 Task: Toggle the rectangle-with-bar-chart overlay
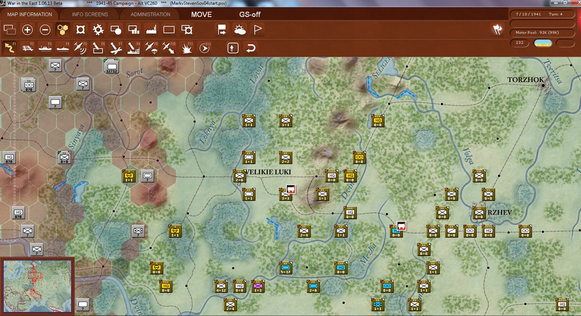pos(133,29)
